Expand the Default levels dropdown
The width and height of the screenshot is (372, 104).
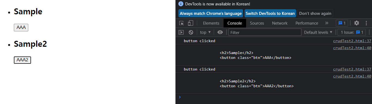(x=318, y=32)
